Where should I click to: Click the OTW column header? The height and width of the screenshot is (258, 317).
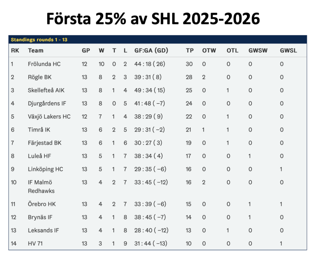pyautogui.click(x=208, y=51)
